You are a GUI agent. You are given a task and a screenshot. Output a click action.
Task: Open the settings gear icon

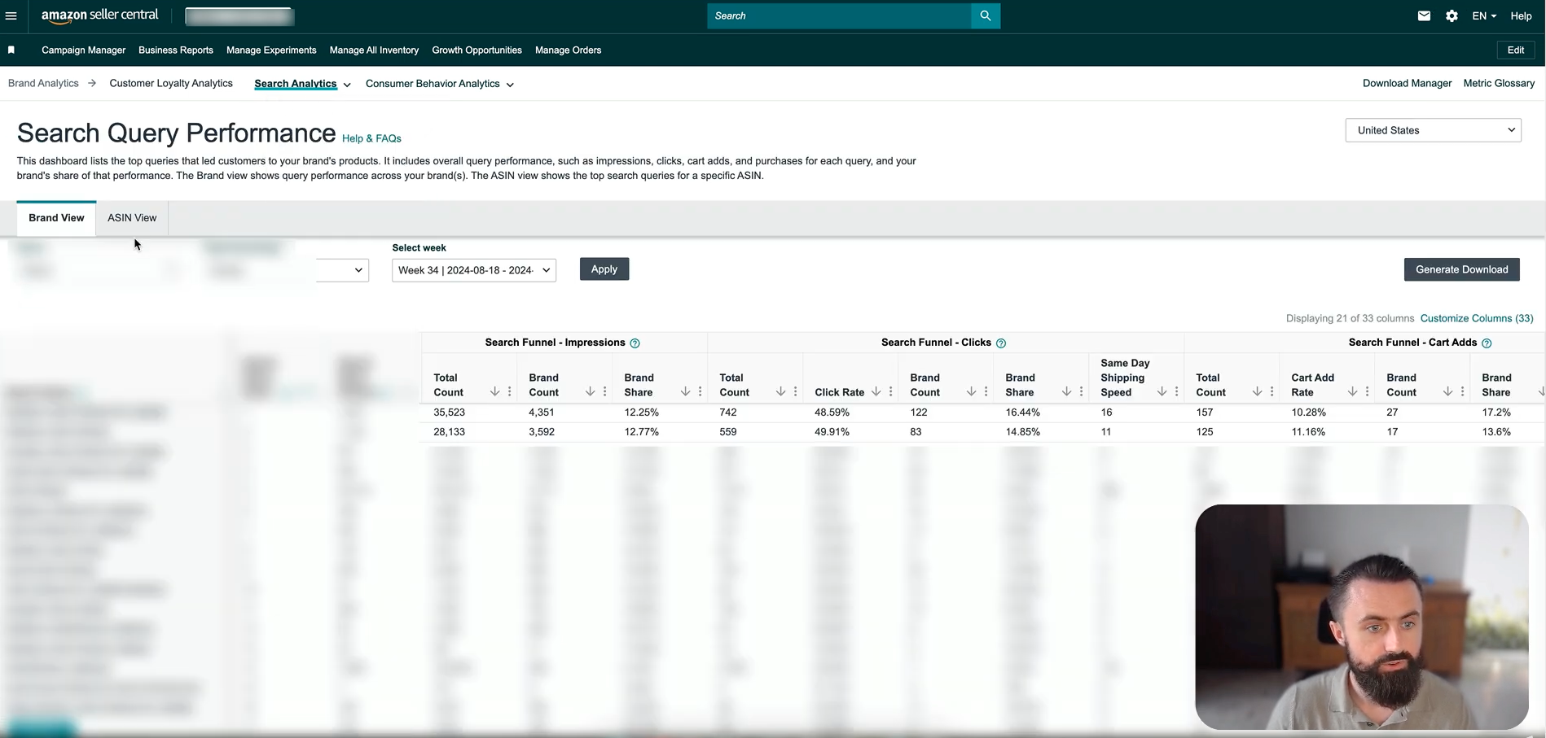coord(1452,15)
